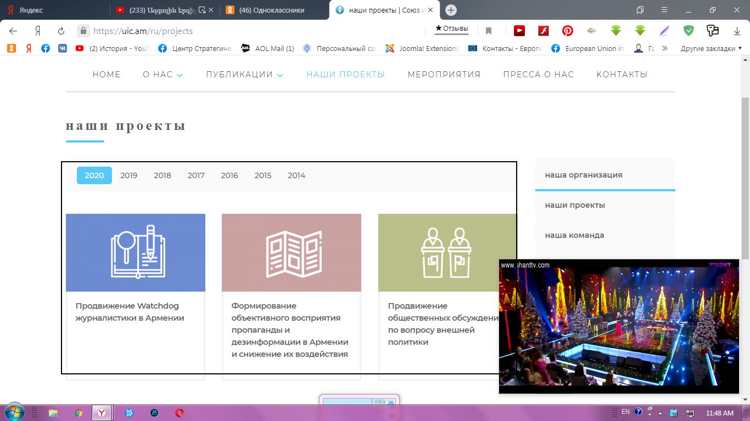Screen dimensions: 750x421
Task: Open the Другие закладки bookmarks folder
Action: coord(711,48)
